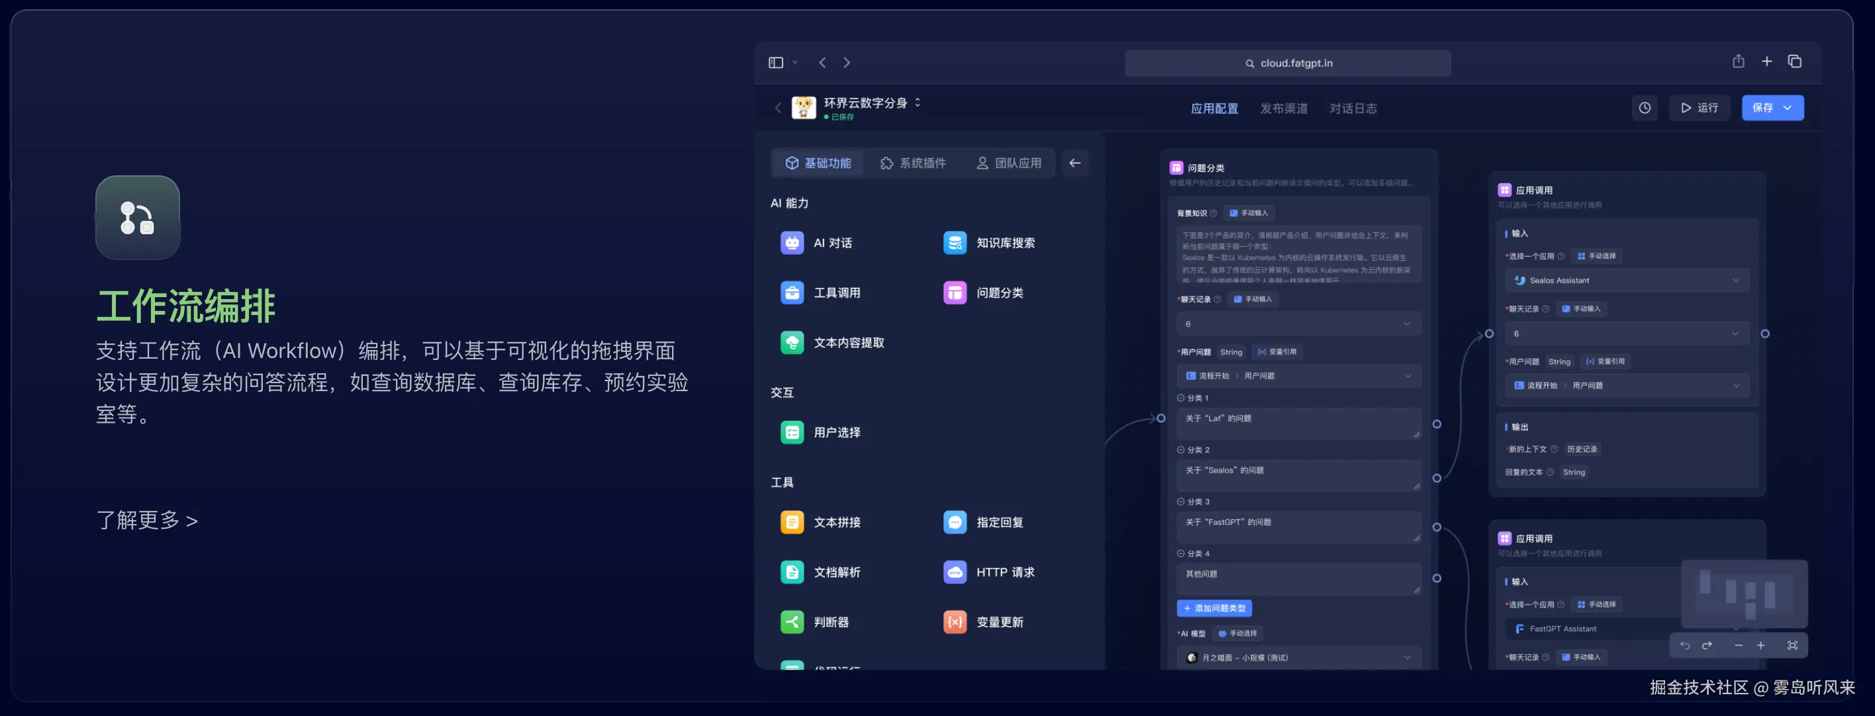Switch to the 系统插件 tab
This screenshot has width=1875, height=716.
(913, 163)
